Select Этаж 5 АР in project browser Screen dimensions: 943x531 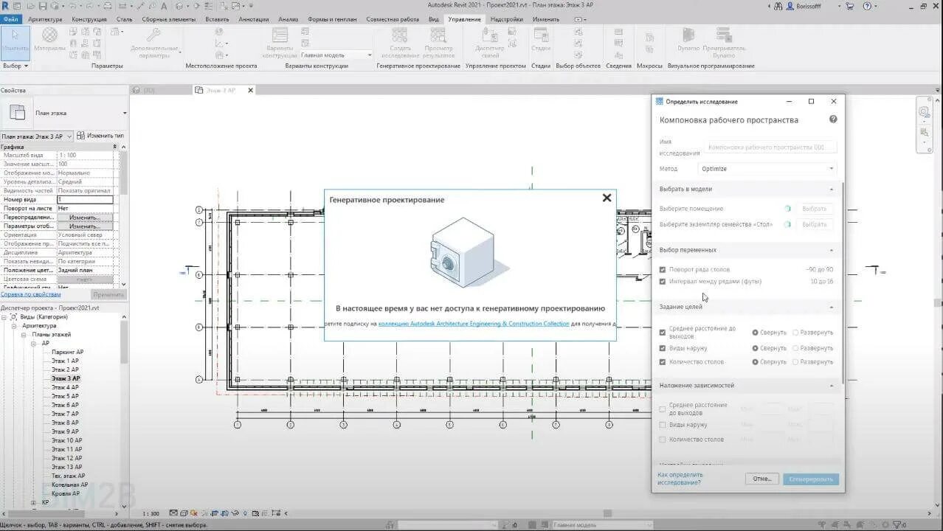(65, 396)
